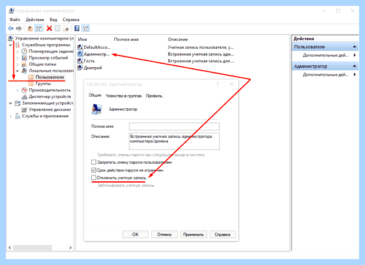Screen dimensions: 365x265
Task: Close the Администратор properties dialog
Action: pyautogui.click(x=231, y=84)
